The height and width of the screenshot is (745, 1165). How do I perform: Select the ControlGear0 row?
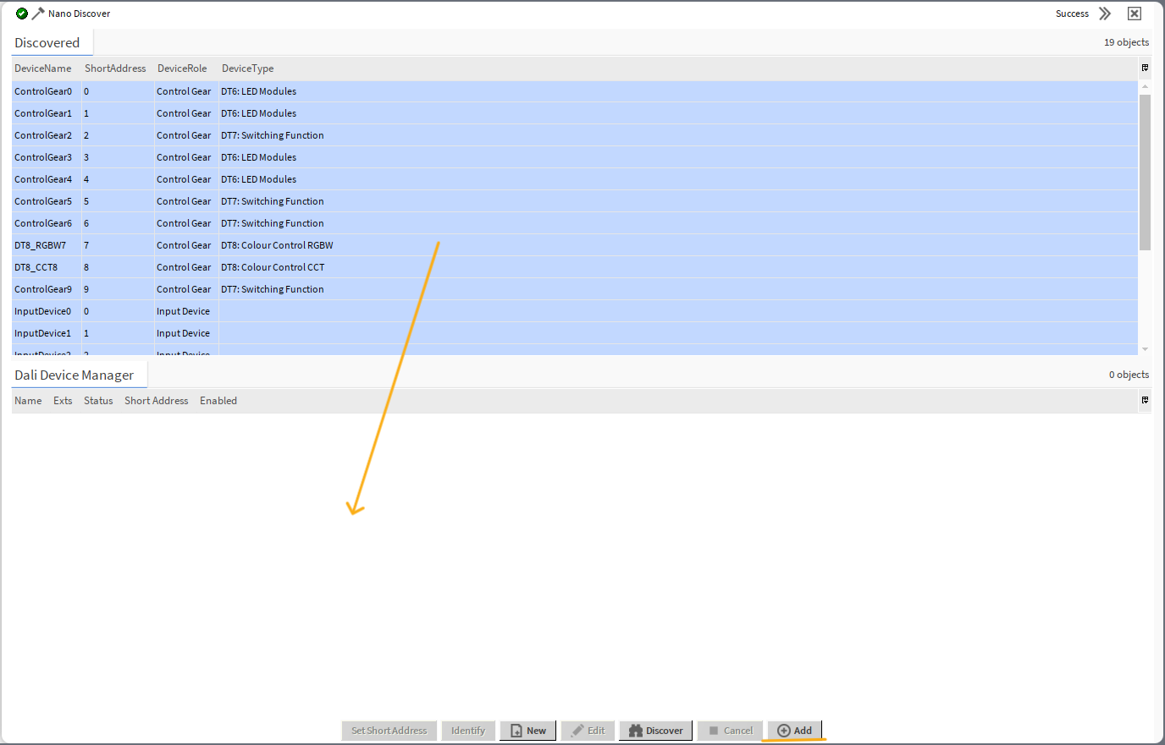click(575, 91)
